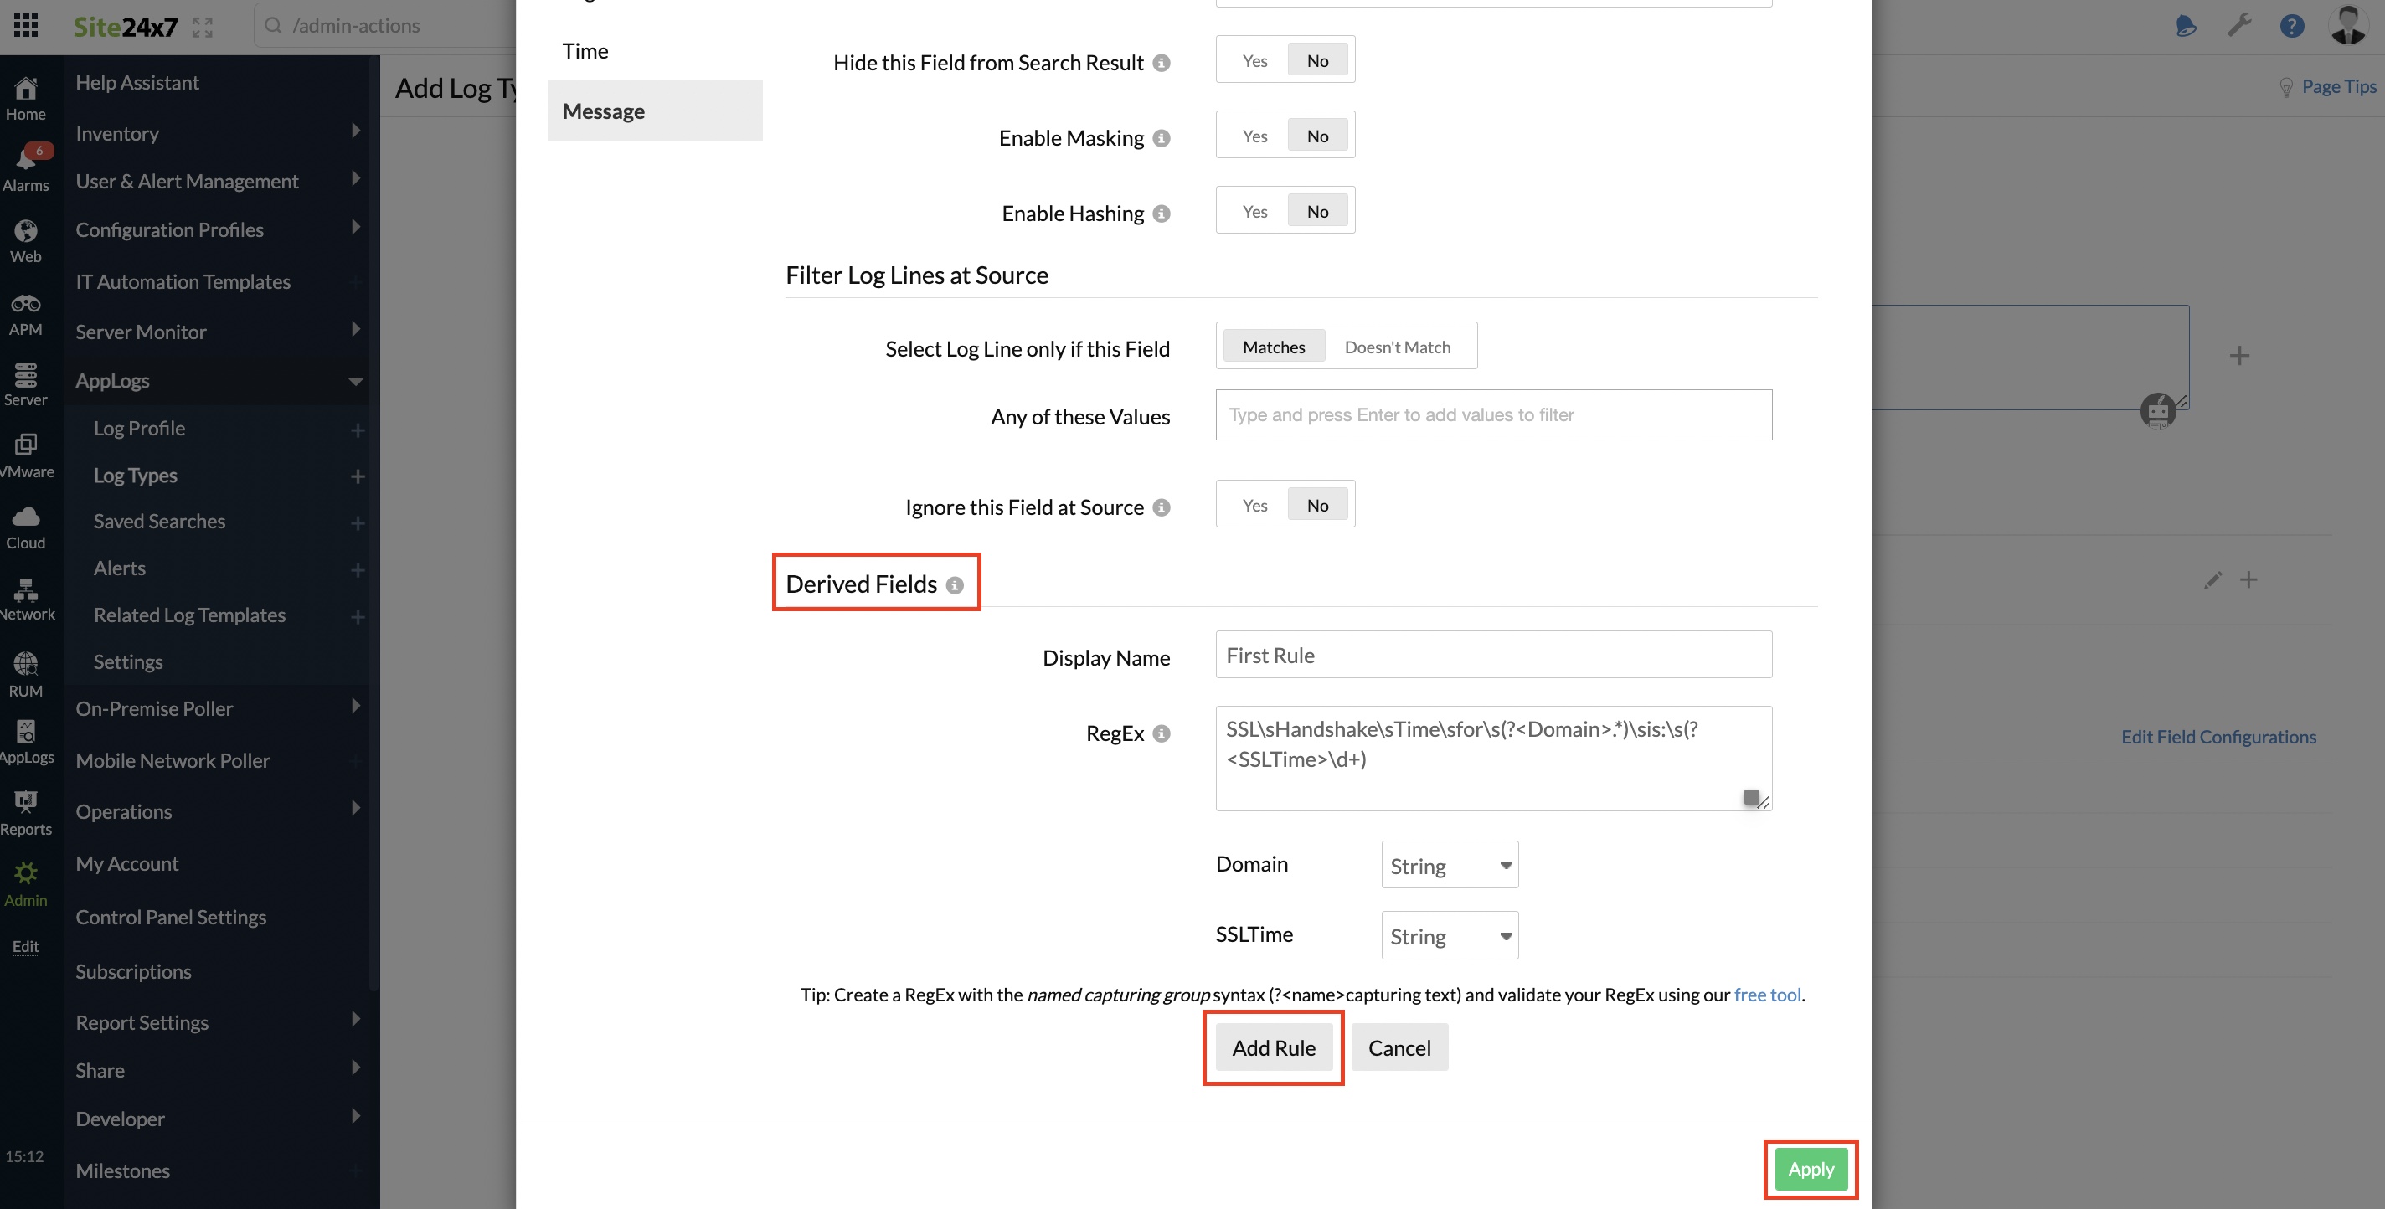Open the Domain type dropdown
This screenshot has width=2385, height=1209.
click(x=1449, y=865)
